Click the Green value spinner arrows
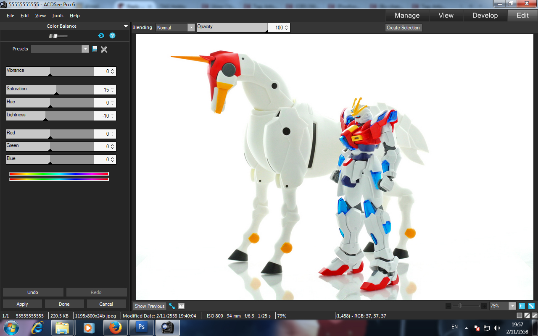Screen dimensions: 538x336 [113, 147]
